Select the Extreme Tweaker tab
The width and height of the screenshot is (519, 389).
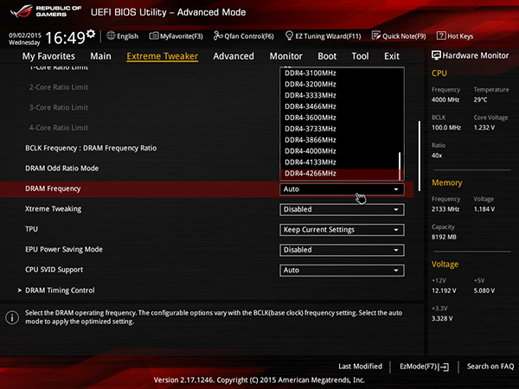point(163,56)
